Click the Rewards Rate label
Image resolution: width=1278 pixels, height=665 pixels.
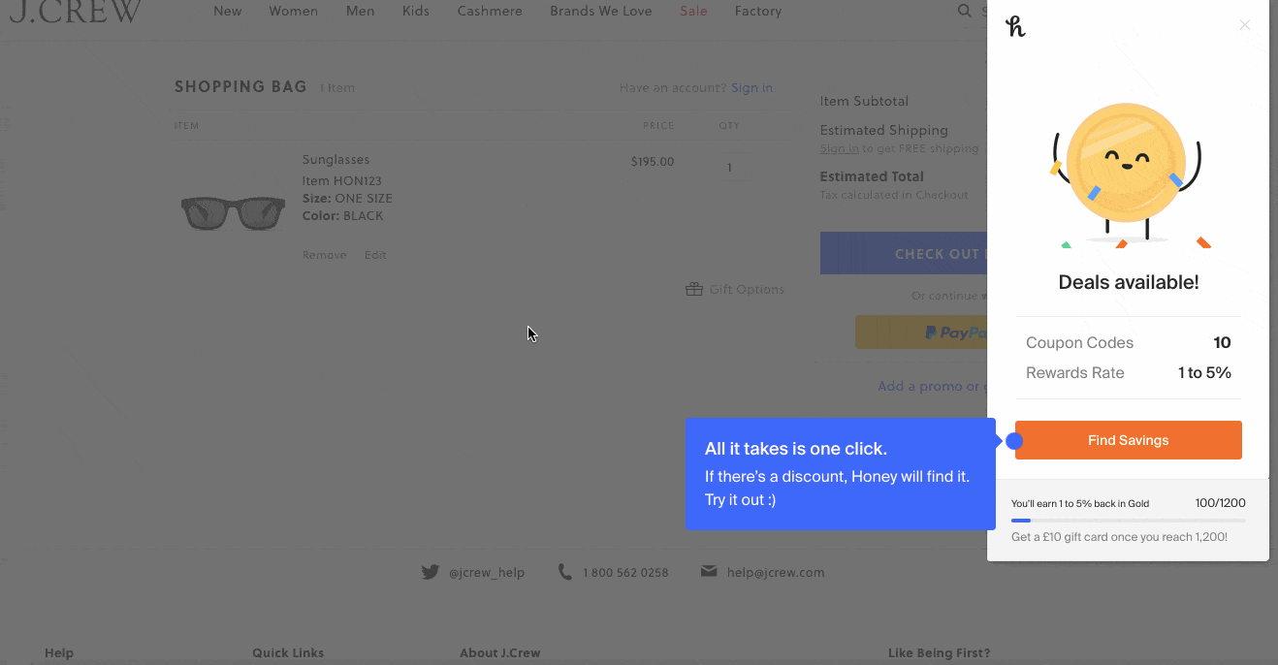pyautogui.click(x=1075, y=372)
